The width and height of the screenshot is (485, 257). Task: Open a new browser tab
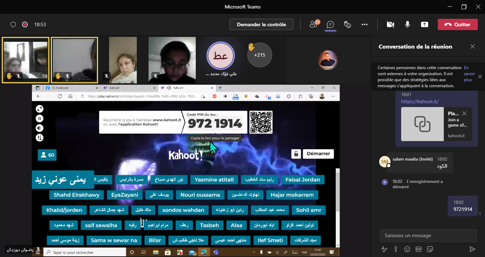(220, 88)
